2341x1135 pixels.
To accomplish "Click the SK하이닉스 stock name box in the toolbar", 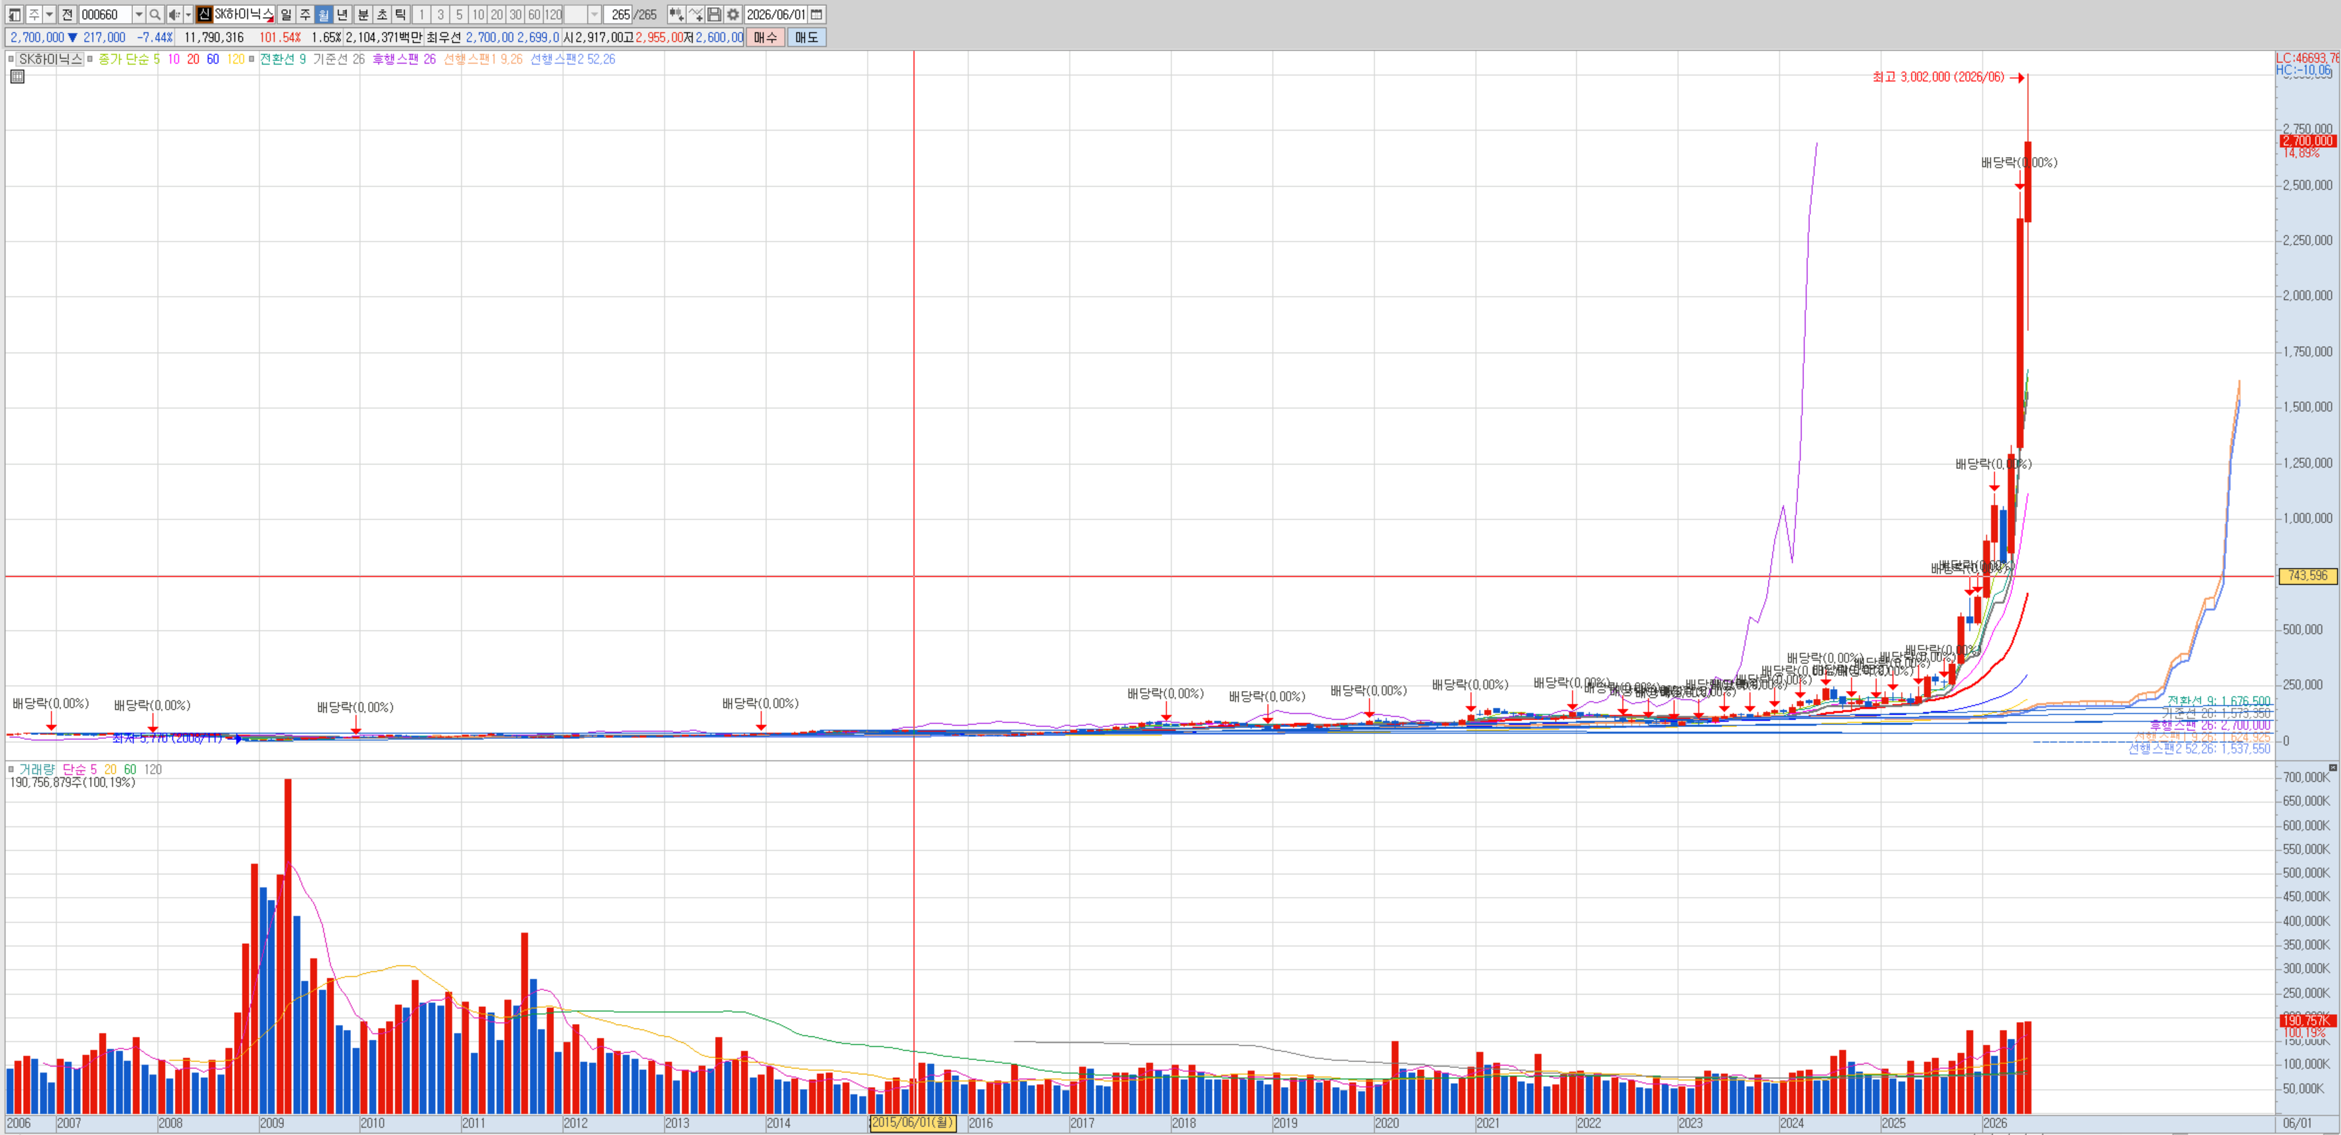I will pyautogui.click(x=244, y=14).
